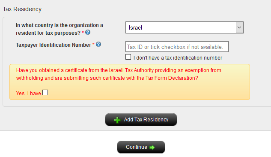271x157 pixels.
Task: Click the Continue button label
Action: coord(137,147)
